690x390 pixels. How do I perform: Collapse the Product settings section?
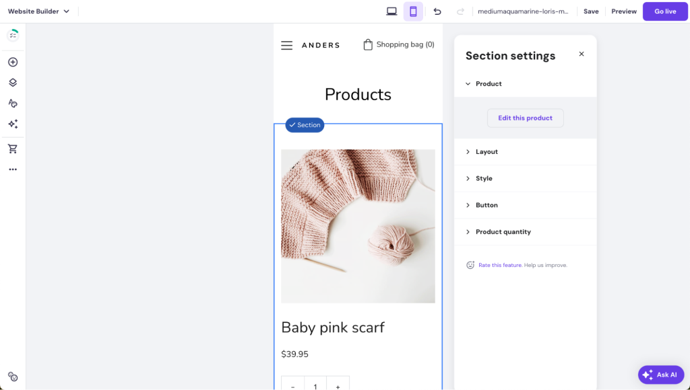click(x=485, y=83)
